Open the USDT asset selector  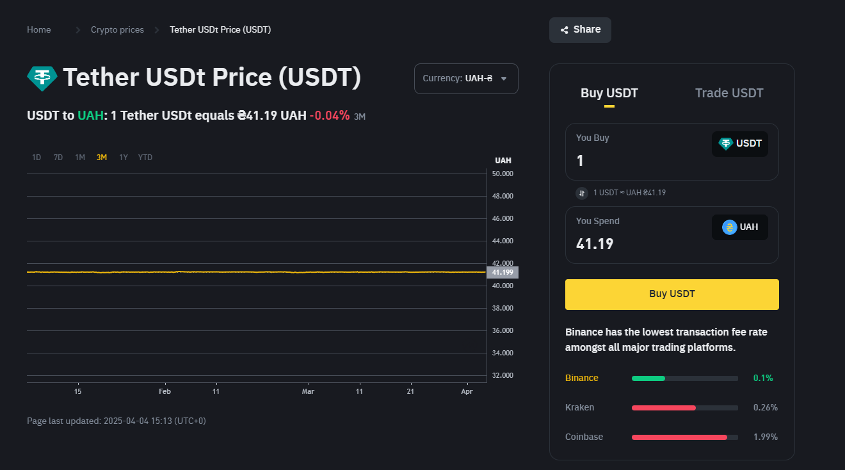(740, 143)
